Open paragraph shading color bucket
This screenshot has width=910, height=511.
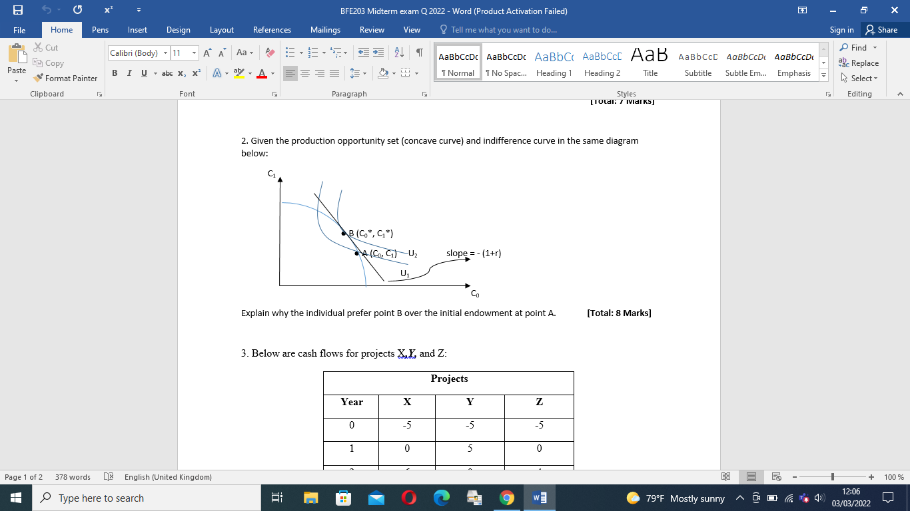point(382,73)
